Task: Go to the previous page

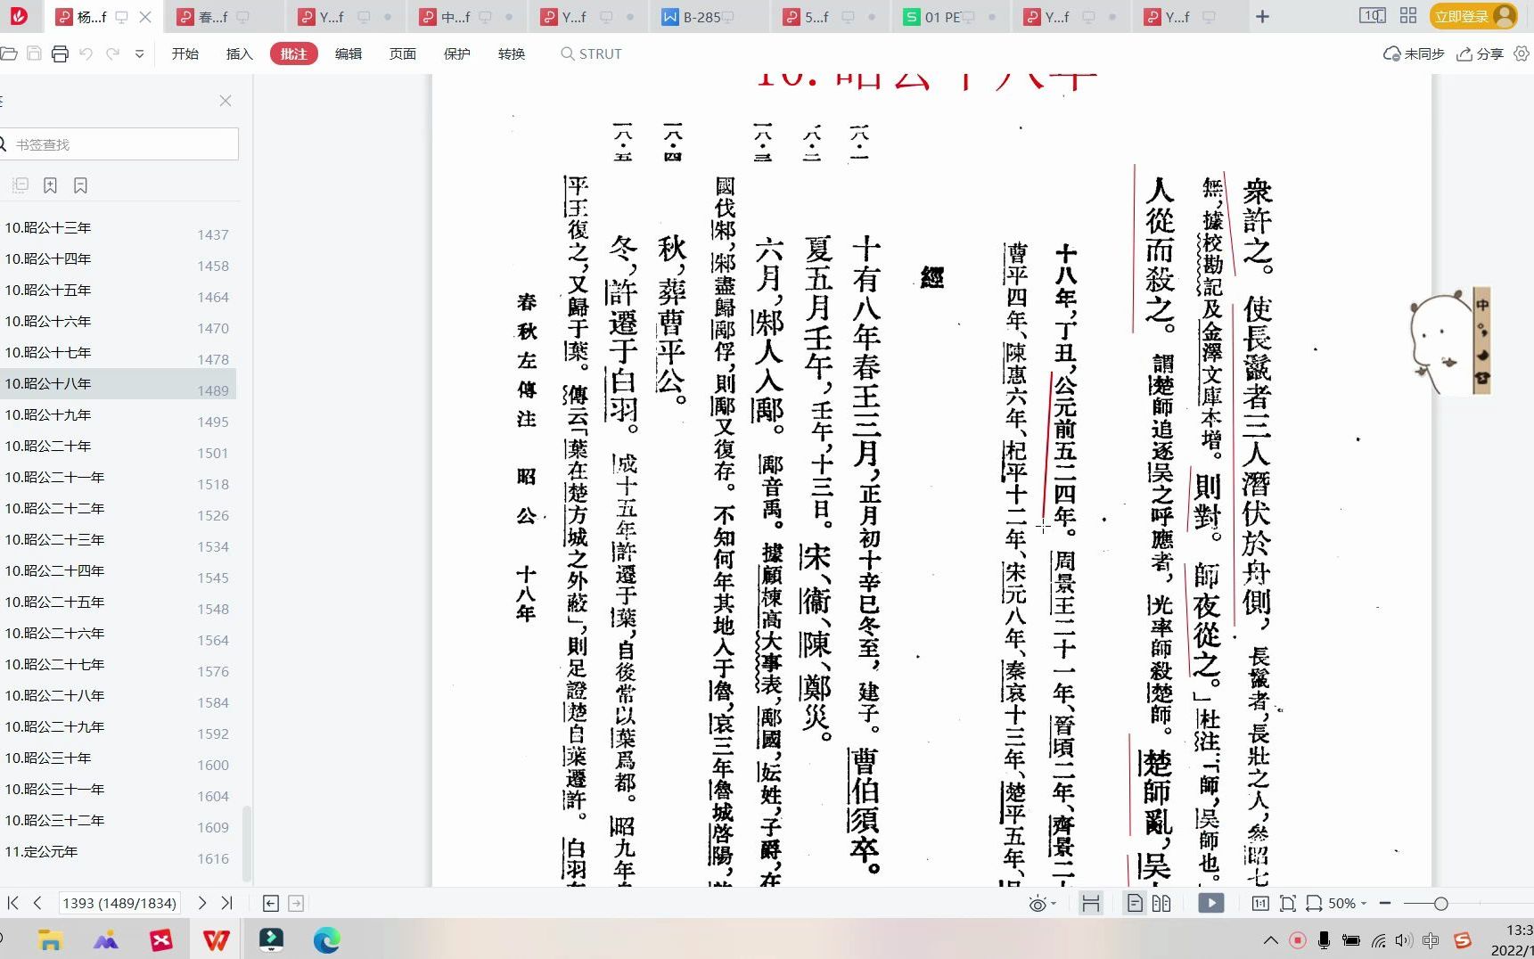Action: (37, 903)
